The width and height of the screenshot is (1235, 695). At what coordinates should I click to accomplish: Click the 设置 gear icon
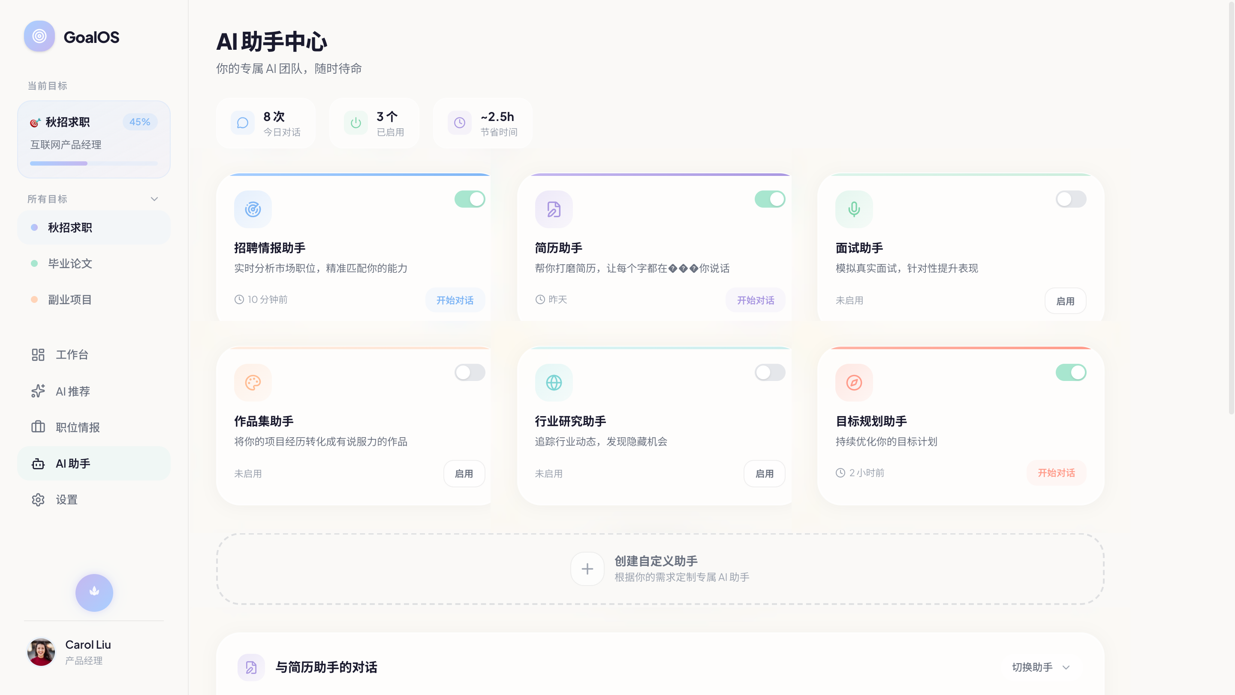38,499
